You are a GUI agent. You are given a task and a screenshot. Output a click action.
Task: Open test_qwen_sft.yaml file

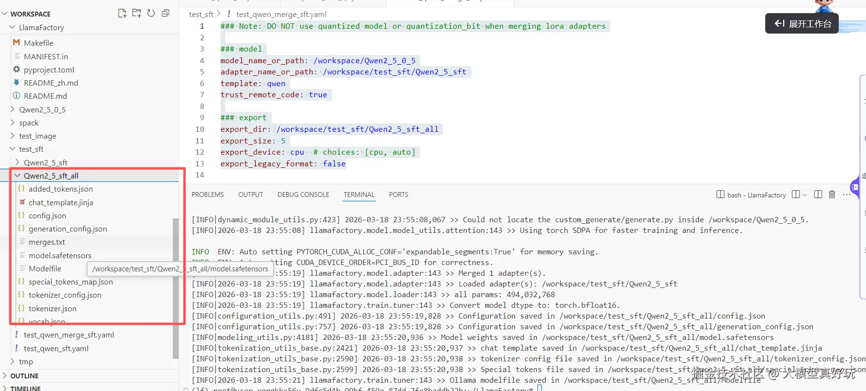[56, 348]
